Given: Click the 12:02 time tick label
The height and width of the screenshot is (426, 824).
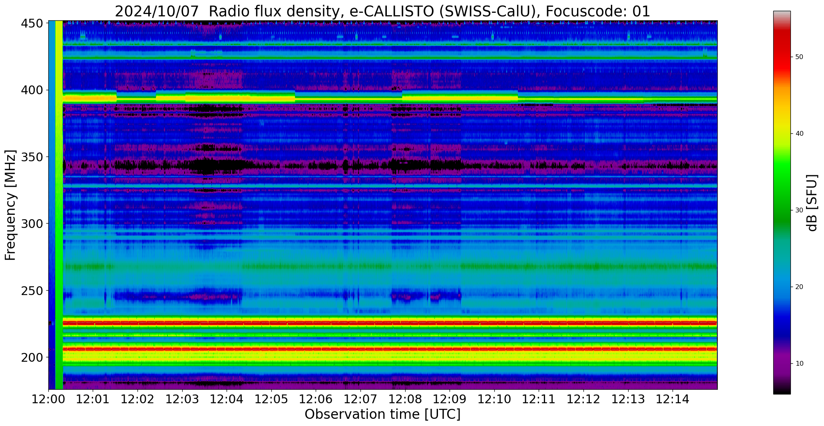Looking at the screenshot, I should pos(138,399).
